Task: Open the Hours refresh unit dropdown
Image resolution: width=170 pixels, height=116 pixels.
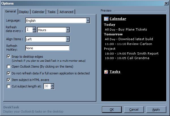Action: point(68,30)
